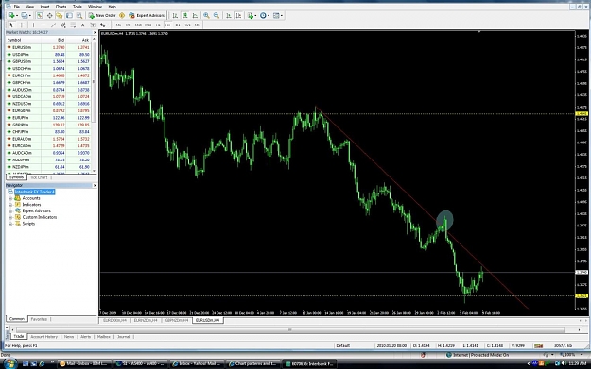Click the Expert Advisors button
The width and height of the screenshot is (591, 369).
(147, 15)
